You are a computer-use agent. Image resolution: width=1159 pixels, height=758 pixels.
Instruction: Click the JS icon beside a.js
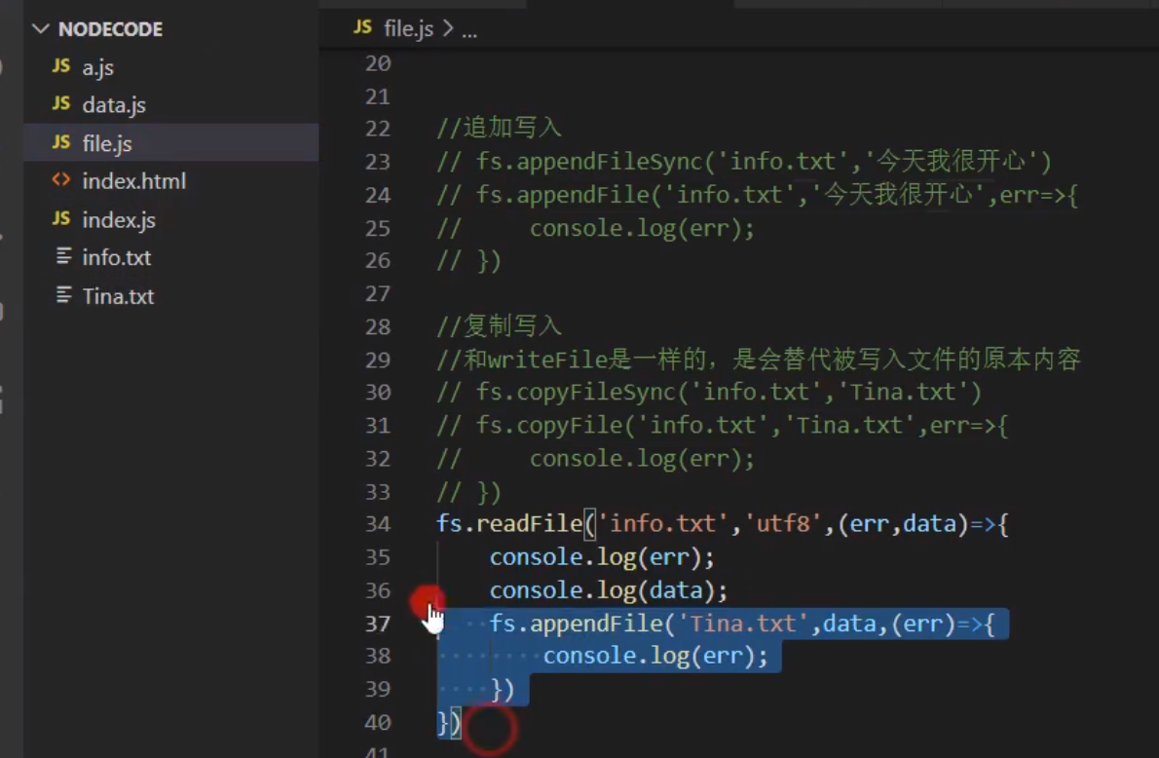[61, 66]
